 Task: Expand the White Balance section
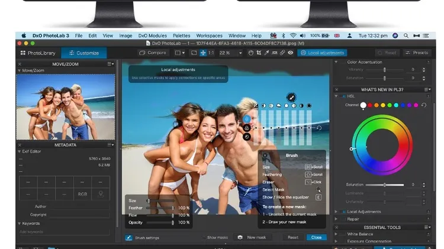pos(336,234)
